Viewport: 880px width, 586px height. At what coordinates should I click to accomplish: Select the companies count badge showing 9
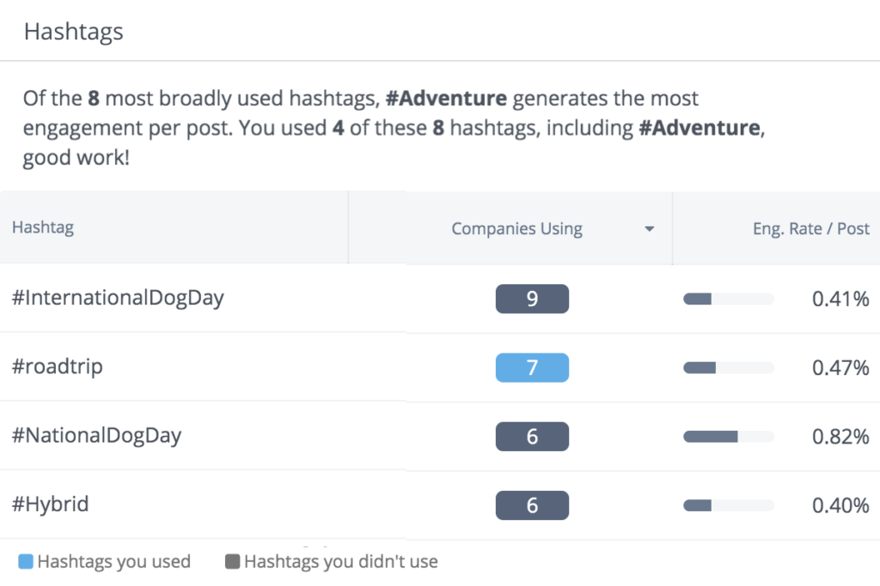(x=532, y=299)
